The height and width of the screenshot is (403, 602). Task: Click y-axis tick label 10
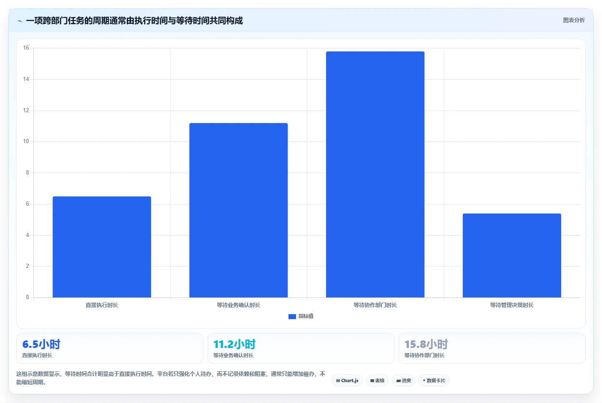(26, 141)
